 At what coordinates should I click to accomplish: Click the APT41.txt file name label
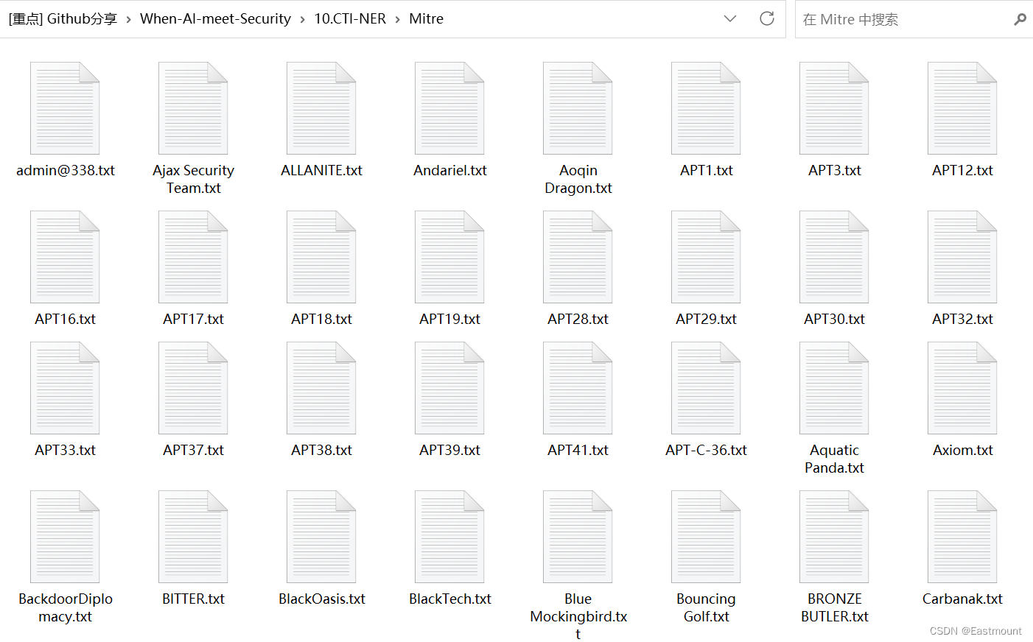pyautogui.click(x=578, y=450)
